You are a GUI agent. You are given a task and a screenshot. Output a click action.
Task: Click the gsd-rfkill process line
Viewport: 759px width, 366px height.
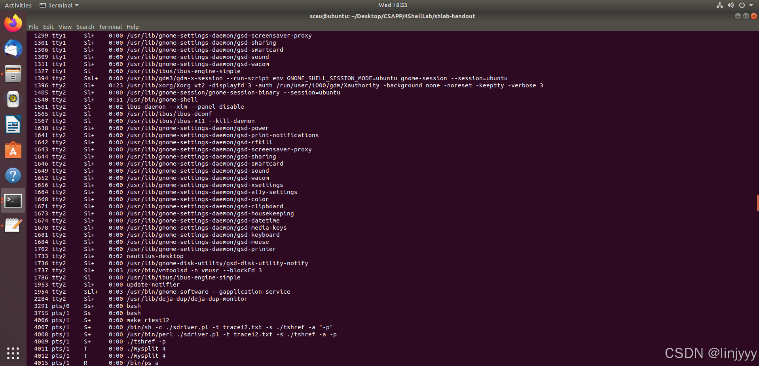coord(153,142)
